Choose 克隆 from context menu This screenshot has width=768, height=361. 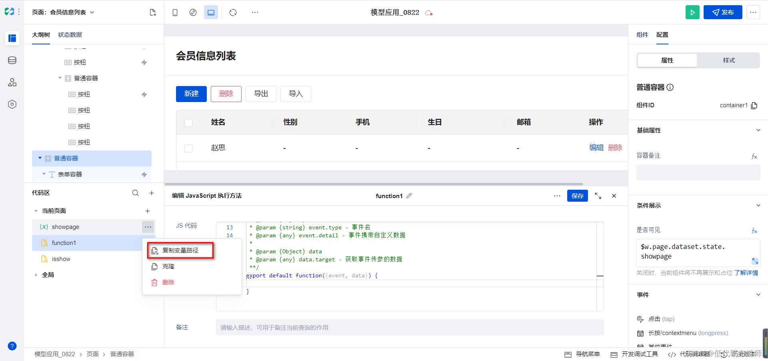coord(192,267)
